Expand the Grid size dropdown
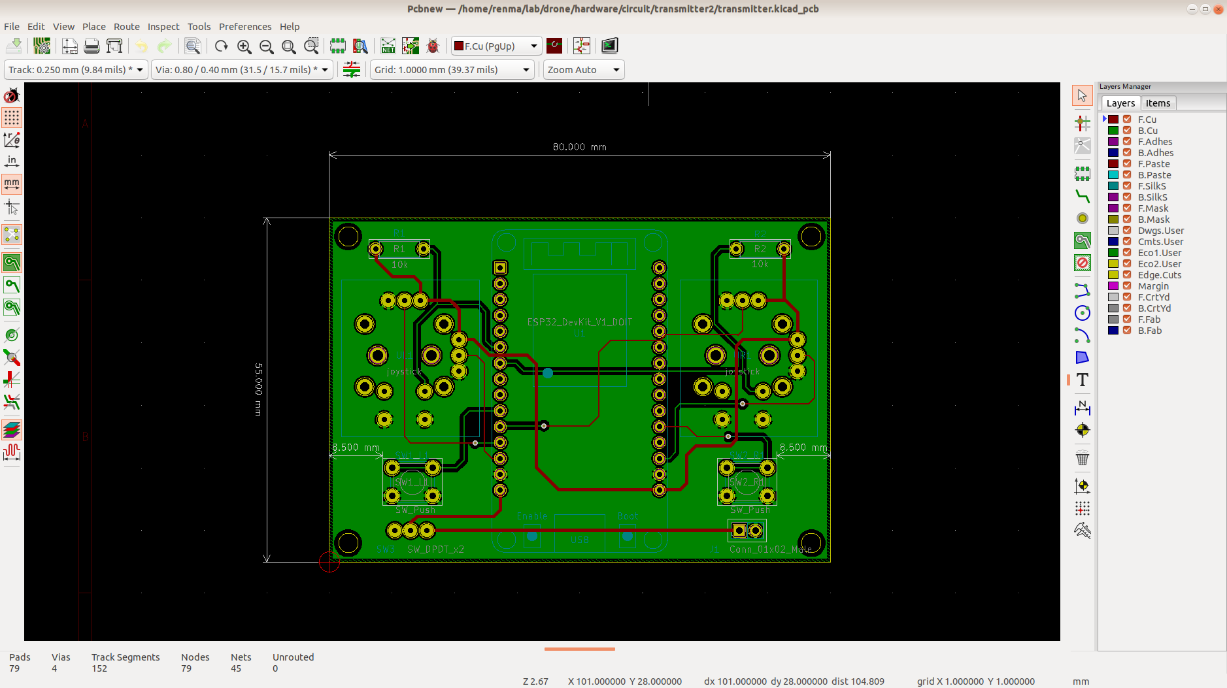Image resolution: width=1227 pixels, height=688 pixels. [x=452, y=70]
